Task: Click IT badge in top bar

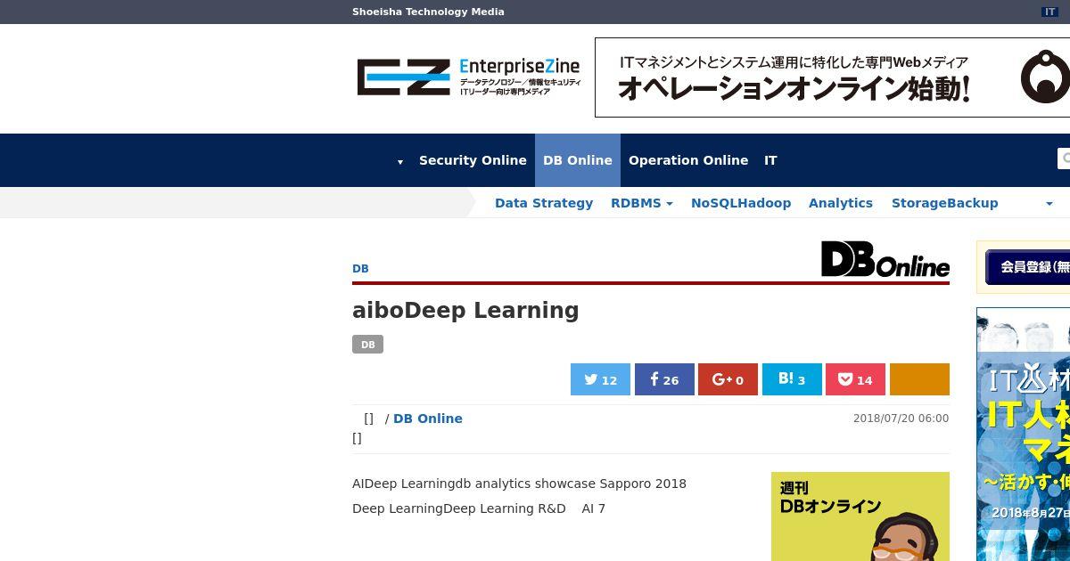Action: coord(1050,12)
